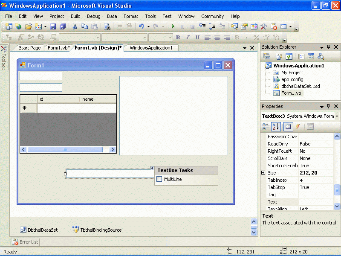Select Form1.vb in Solution Explorer

pos(291,93)
